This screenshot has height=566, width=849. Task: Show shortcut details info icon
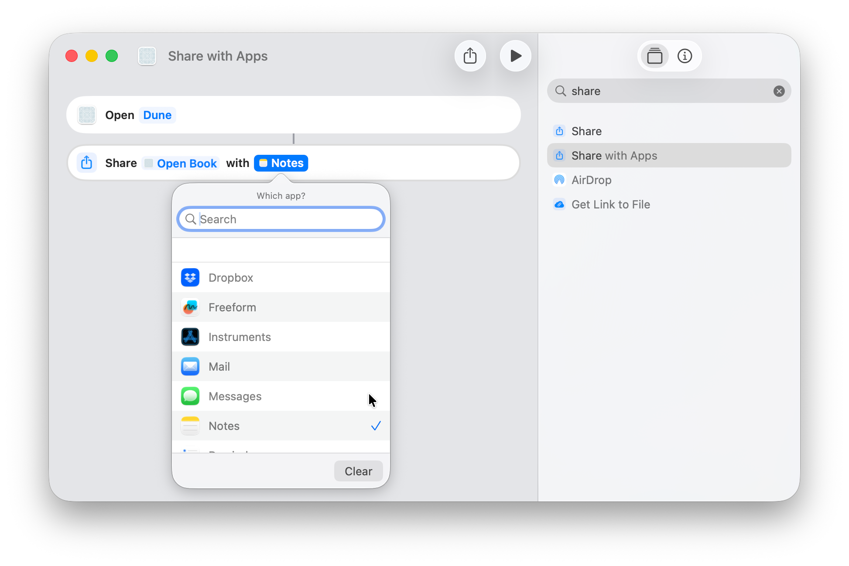(x=685, y=56)
